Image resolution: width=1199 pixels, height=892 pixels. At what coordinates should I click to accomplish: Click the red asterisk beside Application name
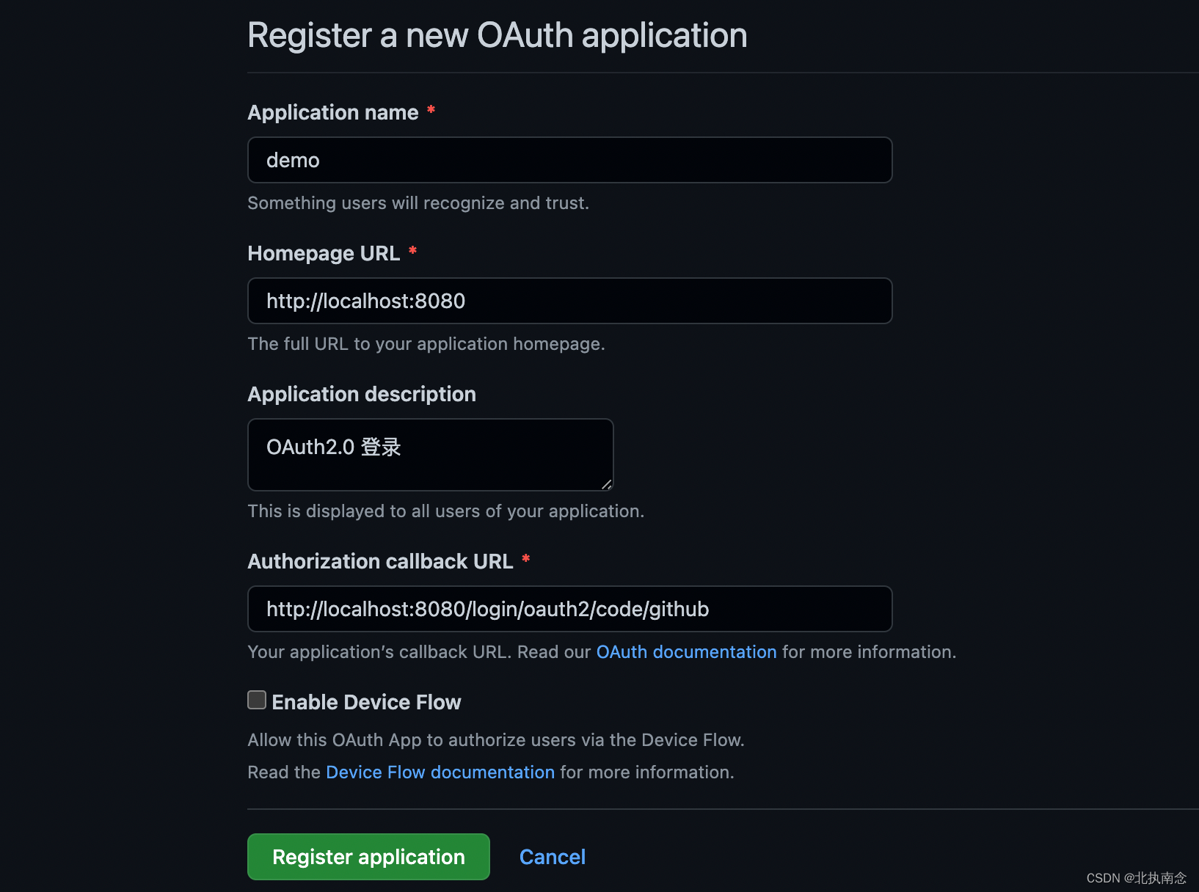[431, 110]
